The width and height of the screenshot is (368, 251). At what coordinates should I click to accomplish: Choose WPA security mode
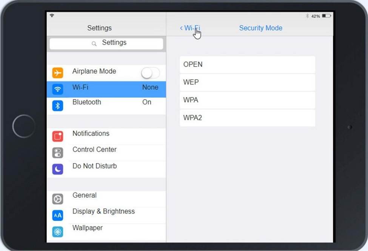[247, 100]
